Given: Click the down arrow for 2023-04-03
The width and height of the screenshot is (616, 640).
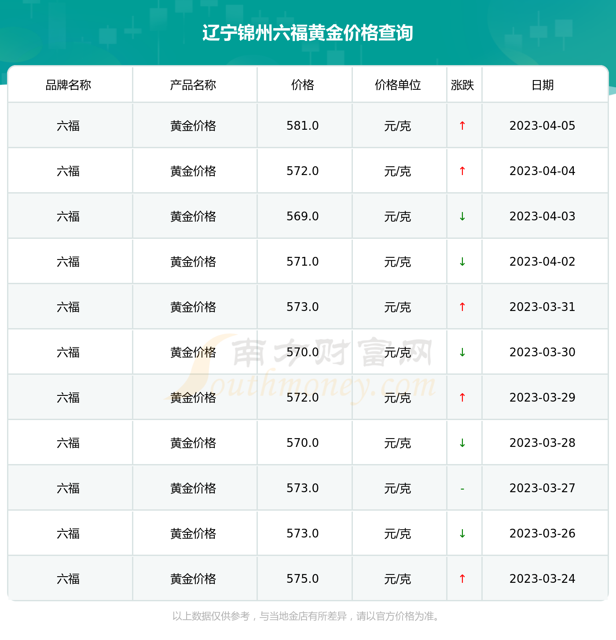Looking at the screenshot, I should tap(462, 216).
